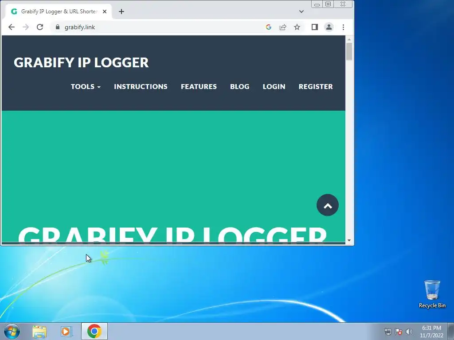Close the Grabify IP Logger tab
The image size is (454, 340).
[105, 12]
